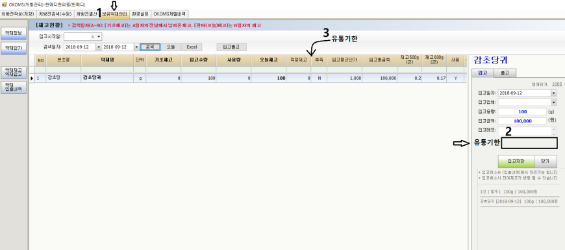
Task: Click the start 검색일자 date field
Action: pos(80,47)
